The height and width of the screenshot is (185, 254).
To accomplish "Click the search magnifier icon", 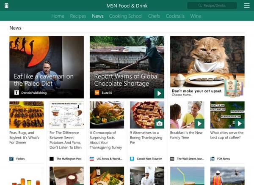I will 200,5.
